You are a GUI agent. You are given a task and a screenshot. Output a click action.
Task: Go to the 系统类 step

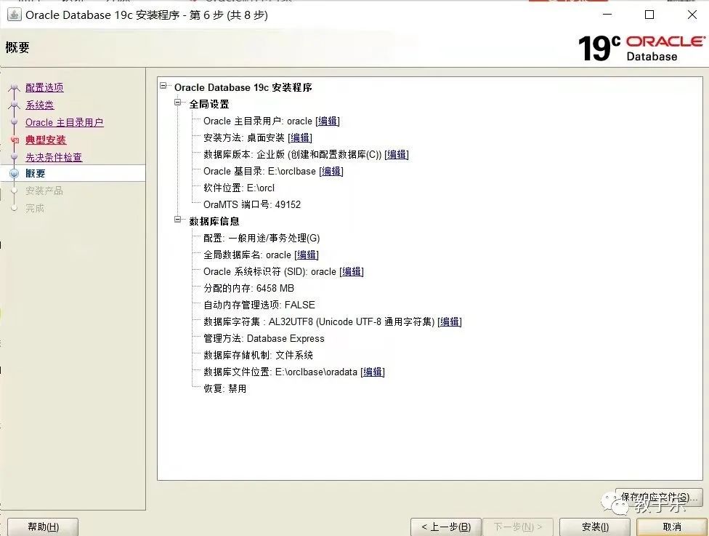pos(40,105)
